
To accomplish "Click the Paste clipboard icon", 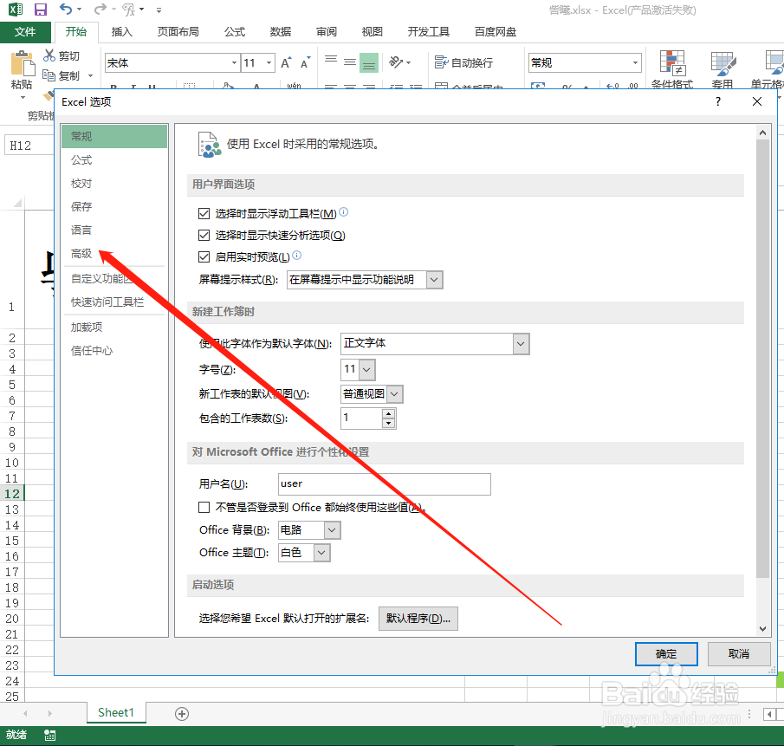I will click(x=22, y=64).
